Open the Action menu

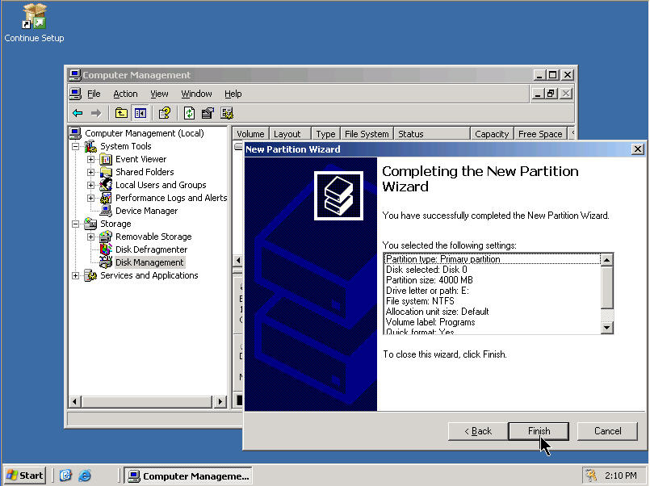pos(125,94)
